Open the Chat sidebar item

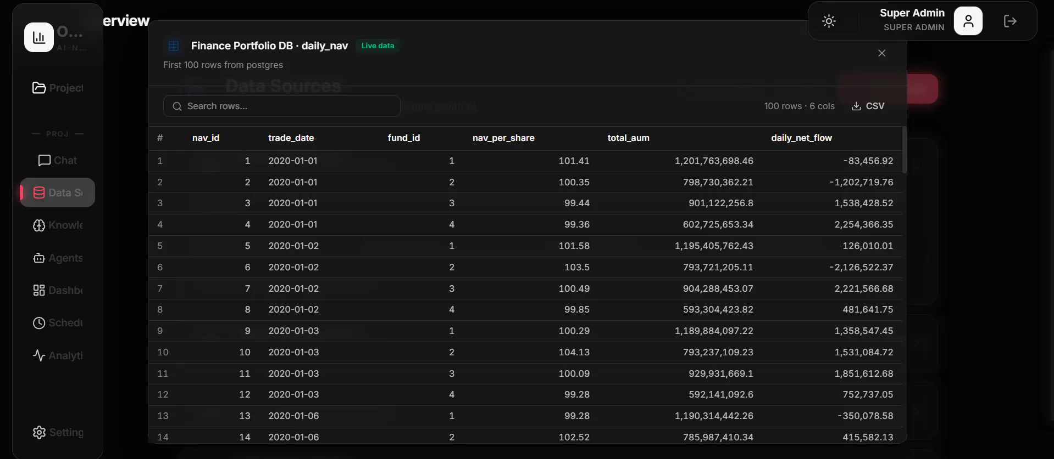click(58, 160)
